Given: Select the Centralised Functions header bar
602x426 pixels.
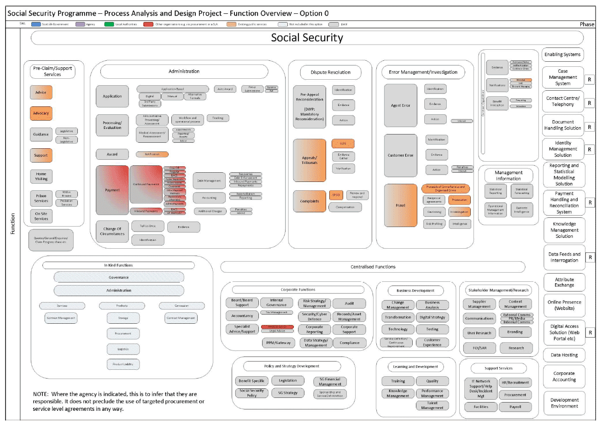Looking at the screenshot, I should pos(373,267).
